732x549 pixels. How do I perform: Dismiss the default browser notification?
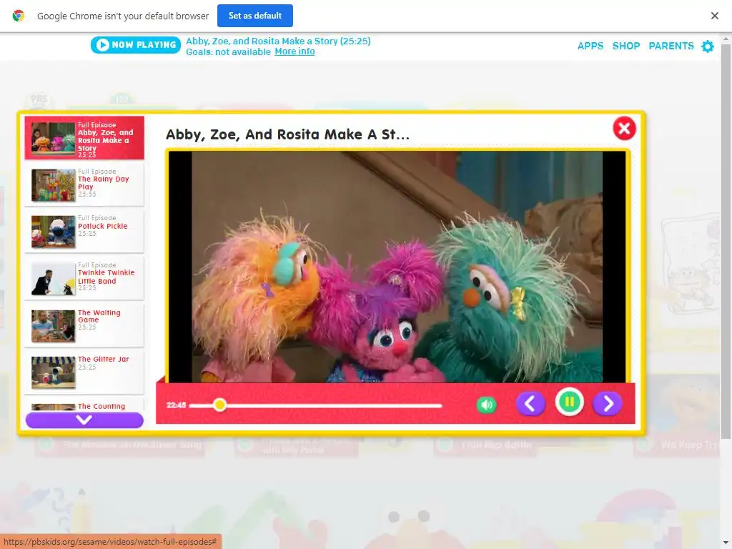(714, 16)
